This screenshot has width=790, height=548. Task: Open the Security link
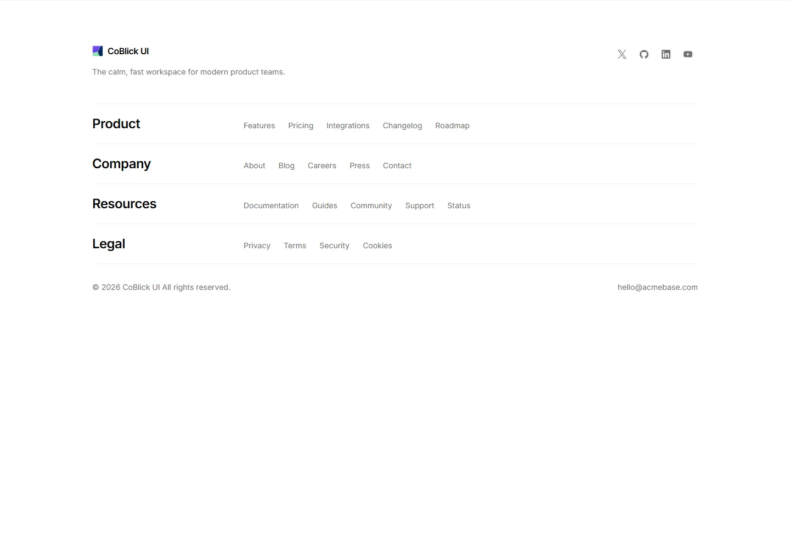(x=334, y=246)
